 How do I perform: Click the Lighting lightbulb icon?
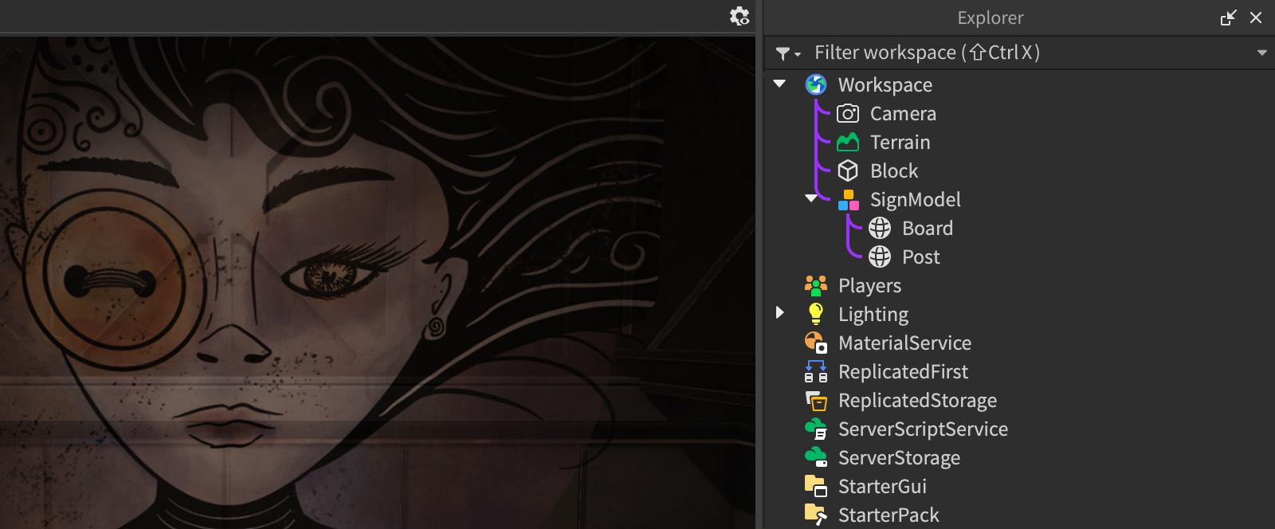click(816, 314)
